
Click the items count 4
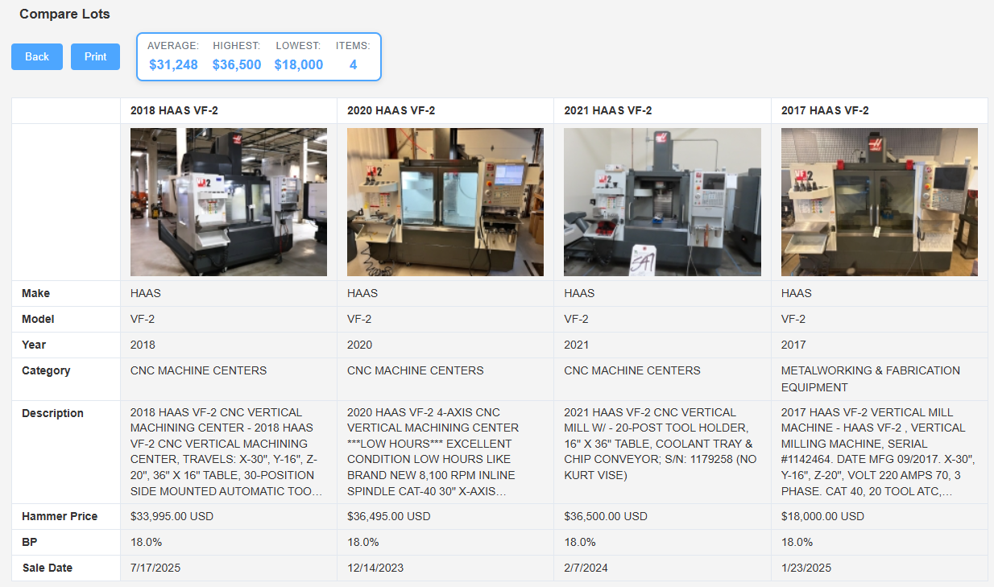pyautogui.click(x=353, y=65)
